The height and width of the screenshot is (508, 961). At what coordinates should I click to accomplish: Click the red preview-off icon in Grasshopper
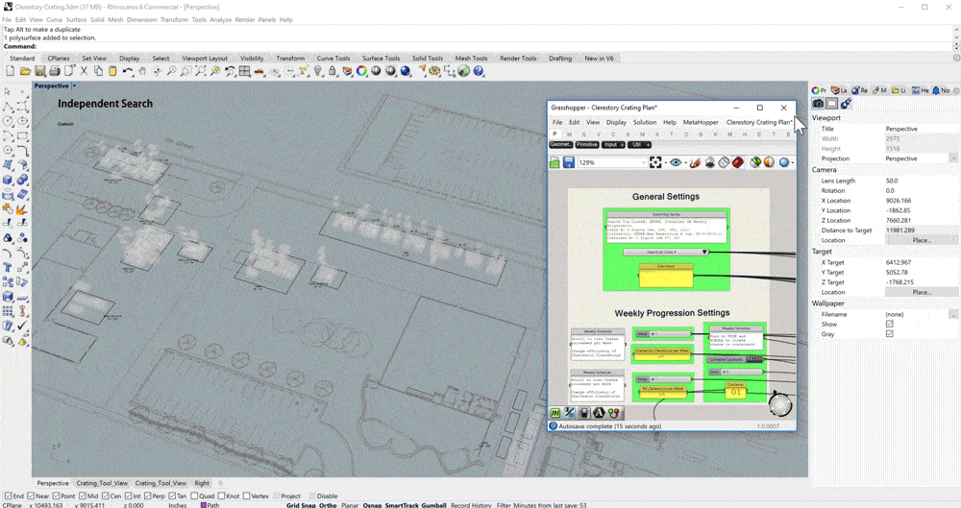[738, 162]
